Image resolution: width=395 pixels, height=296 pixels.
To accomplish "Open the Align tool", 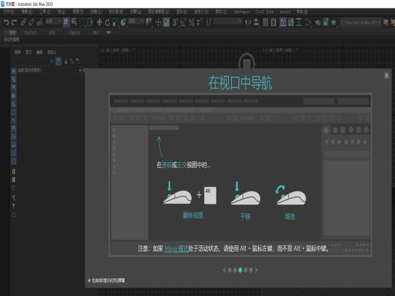I will click(x=256, y=22).
